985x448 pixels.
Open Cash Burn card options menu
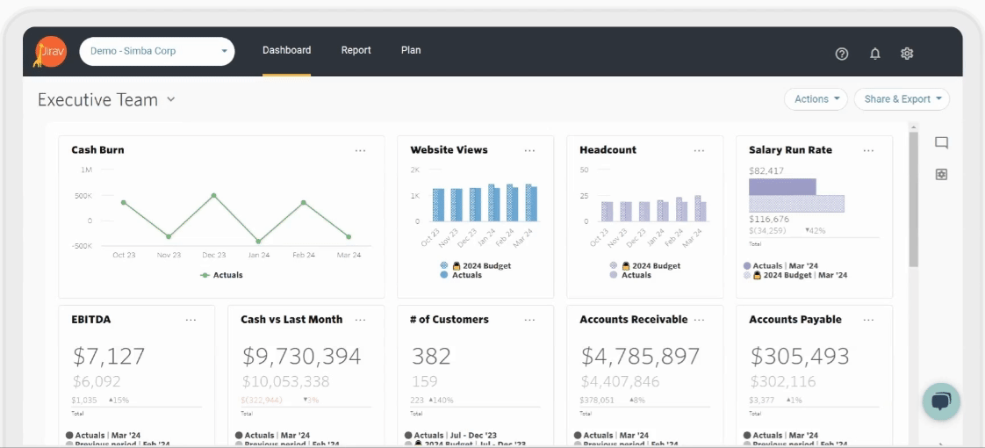pyautogui.click(x=360, y=151)
